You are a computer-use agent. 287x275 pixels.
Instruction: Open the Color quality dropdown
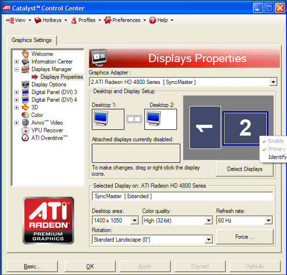point(209,221)
